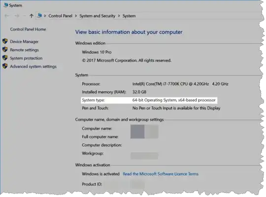
Task: Click the 'Processor:' label
Action: (91, 84)
